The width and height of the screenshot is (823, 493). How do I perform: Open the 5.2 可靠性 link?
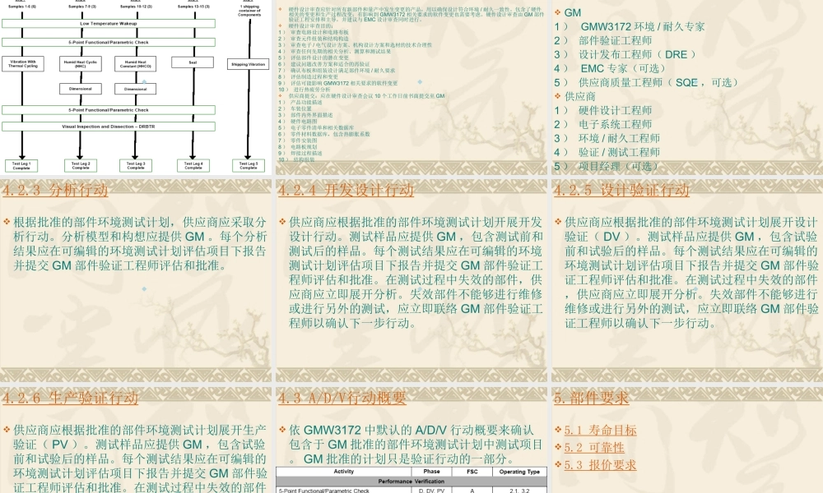point(594,448)
